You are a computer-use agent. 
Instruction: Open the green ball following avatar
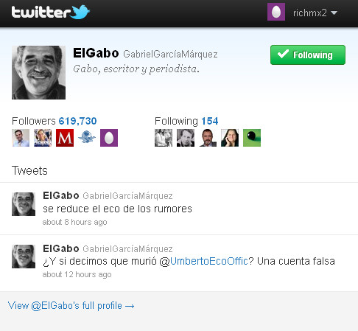[252, 138]
